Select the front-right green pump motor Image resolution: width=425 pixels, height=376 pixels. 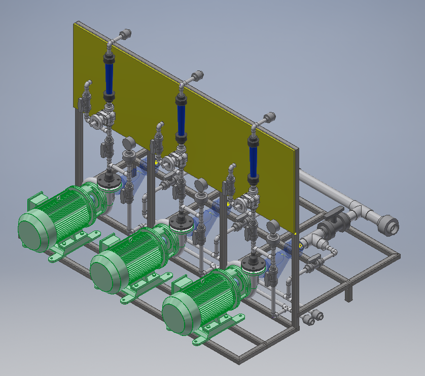coord(203,299)
